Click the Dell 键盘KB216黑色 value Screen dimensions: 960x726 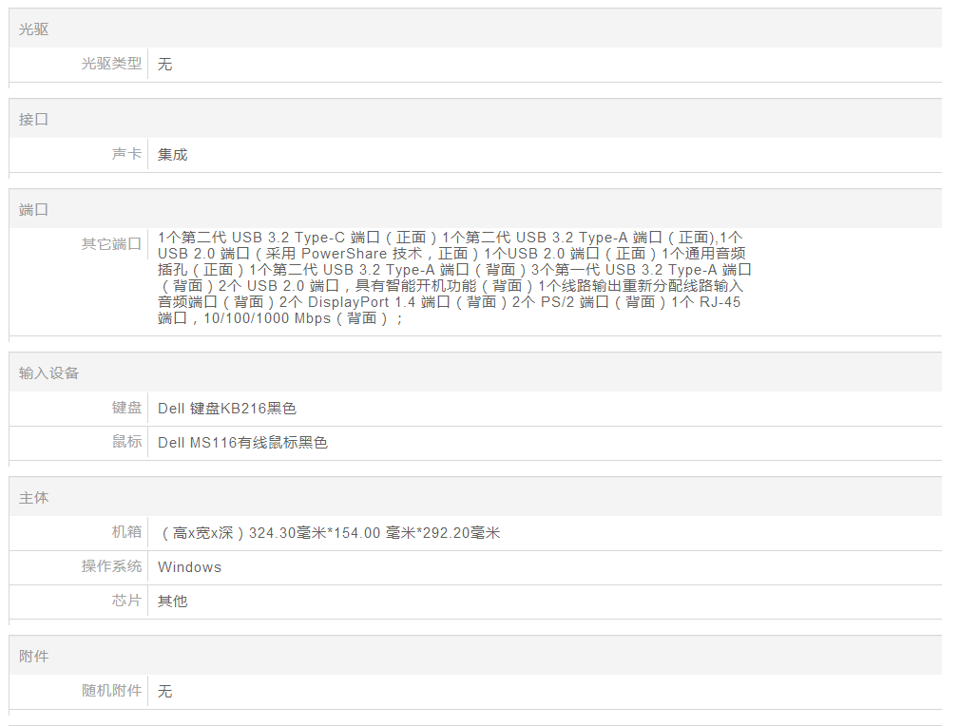(227, 409)
